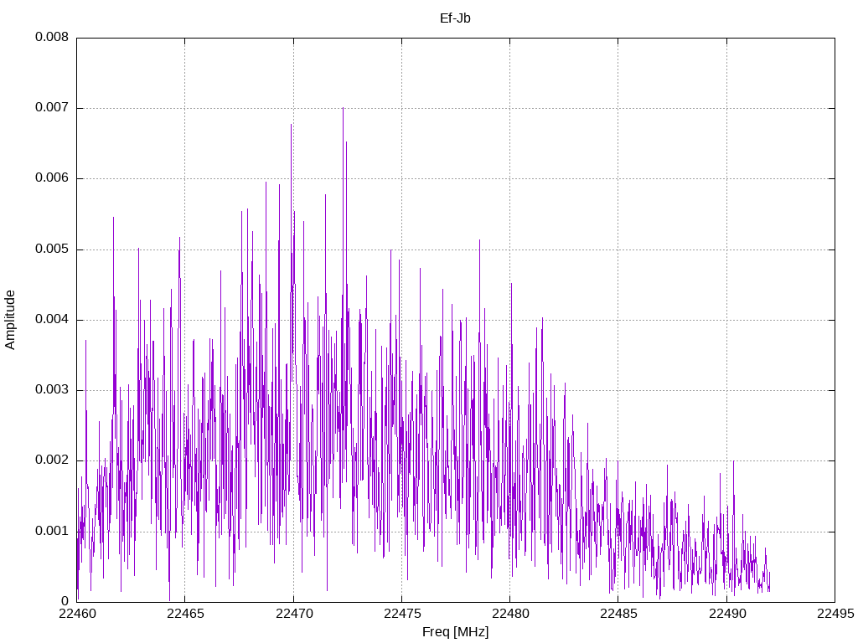This screenshot has width=858, height=643.
Task: Select the y-axis value 0.002
Action: (52, 460)
